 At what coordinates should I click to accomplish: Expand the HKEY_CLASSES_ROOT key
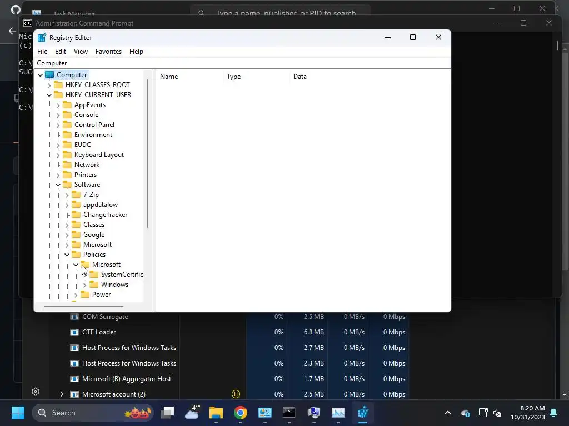(49, 85)
